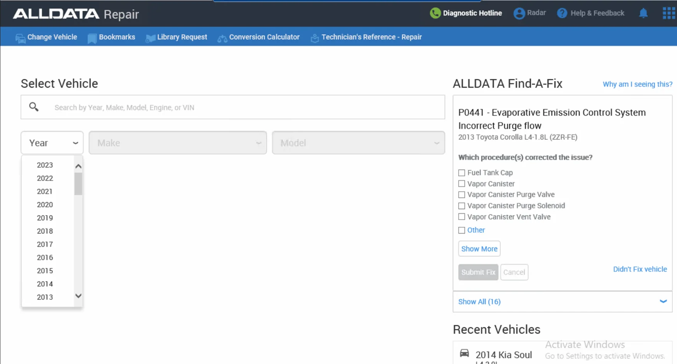Screen dimensions: 677x364
Task: Open the Model dropdown
Action: 359,143
